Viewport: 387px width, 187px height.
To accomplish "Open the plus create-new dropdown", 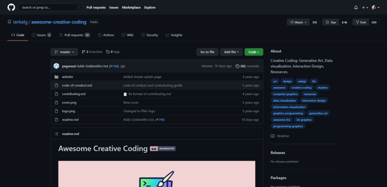I will click(365, 7).
